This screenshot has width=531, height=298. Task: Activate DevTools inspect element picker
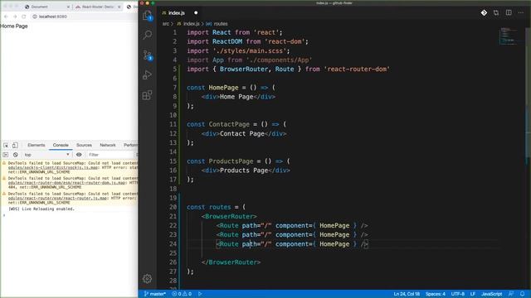coord(6,146)
